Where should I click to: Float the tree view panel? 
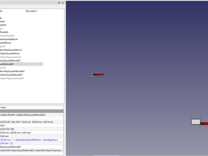[x=59, y=3]
